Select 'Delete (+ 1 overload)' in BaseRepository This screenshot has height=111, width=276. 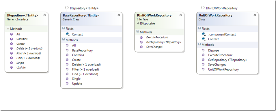(86, 65)
